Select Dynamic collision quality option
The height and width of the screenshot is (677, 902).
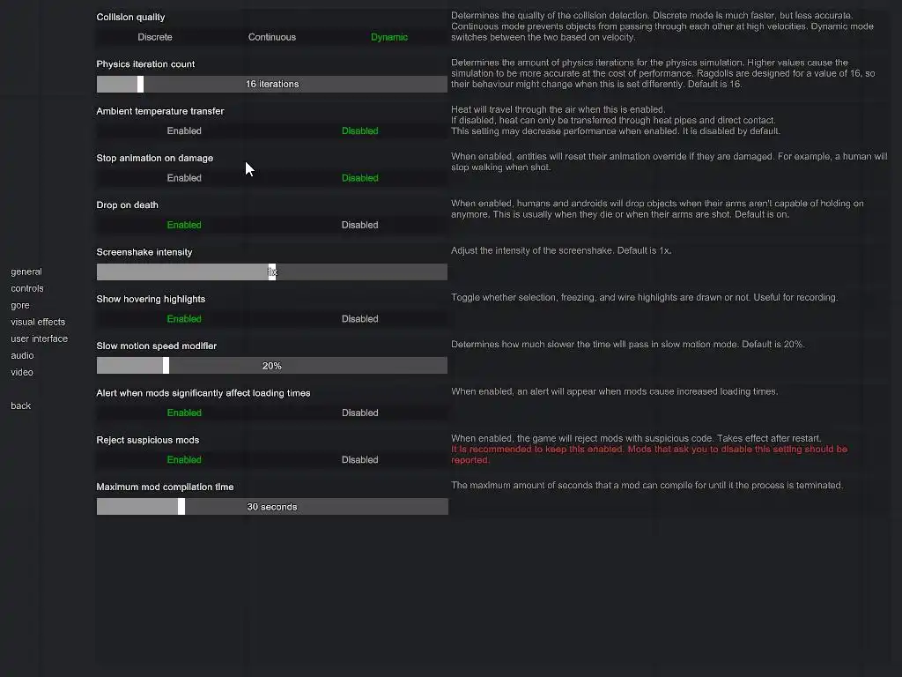(388, 37)
